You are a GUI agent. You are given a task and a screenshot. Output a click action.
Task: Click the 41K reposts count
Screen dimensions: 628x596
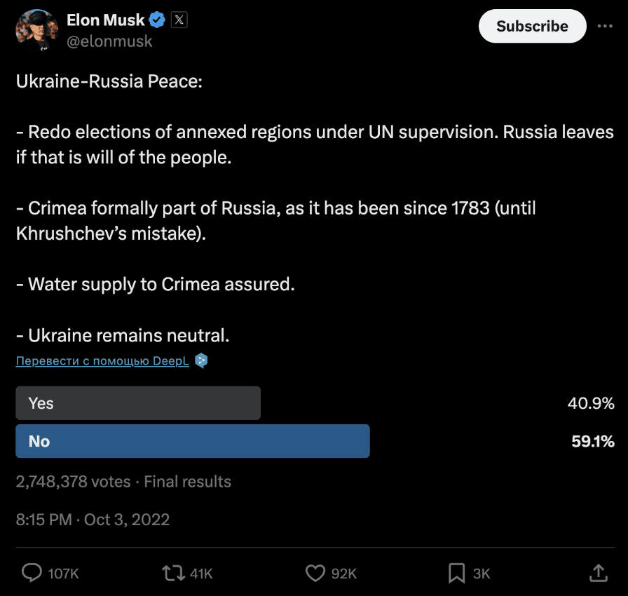point(201,574)
